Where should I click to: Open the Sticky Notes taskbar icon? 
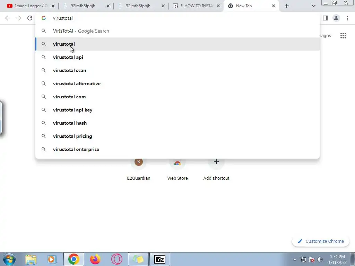(x=138, y=259)
